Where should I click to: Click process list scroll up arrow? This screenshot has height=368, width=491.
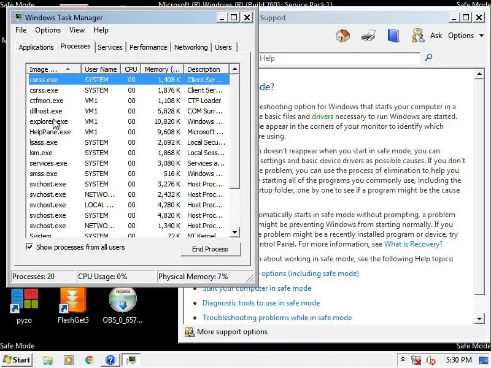pos(234,69)
